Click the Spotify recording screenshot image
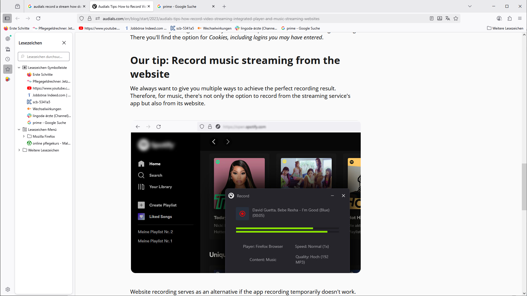Screen dimensions: 527x296 tap(246, 197)
